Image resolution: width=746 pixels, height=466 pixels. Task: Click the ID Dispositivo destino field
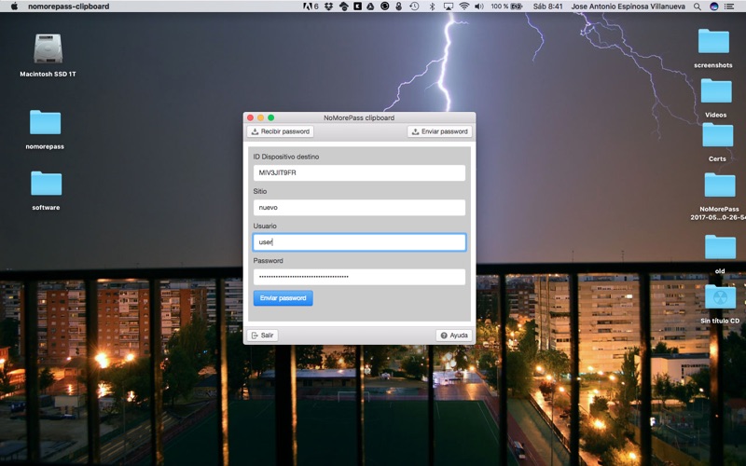[359, 172]
